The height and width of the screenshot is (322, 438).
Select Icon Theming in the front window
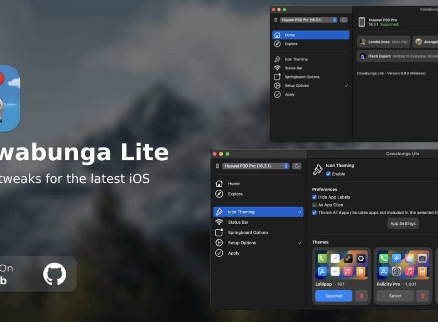point(258,212)
